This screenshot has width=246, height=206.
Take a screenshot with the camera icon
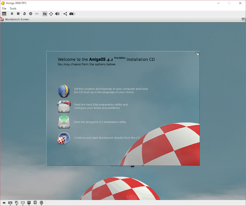(71, 14)
